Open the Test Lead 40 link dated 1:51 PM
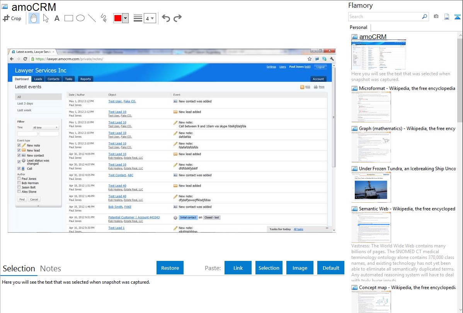 [117, 186]
